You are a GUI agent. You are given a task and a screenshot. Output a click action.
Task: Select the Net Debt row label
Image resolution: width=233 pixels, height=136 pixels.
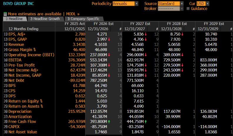pyautogui.click(x=16, y=80)
